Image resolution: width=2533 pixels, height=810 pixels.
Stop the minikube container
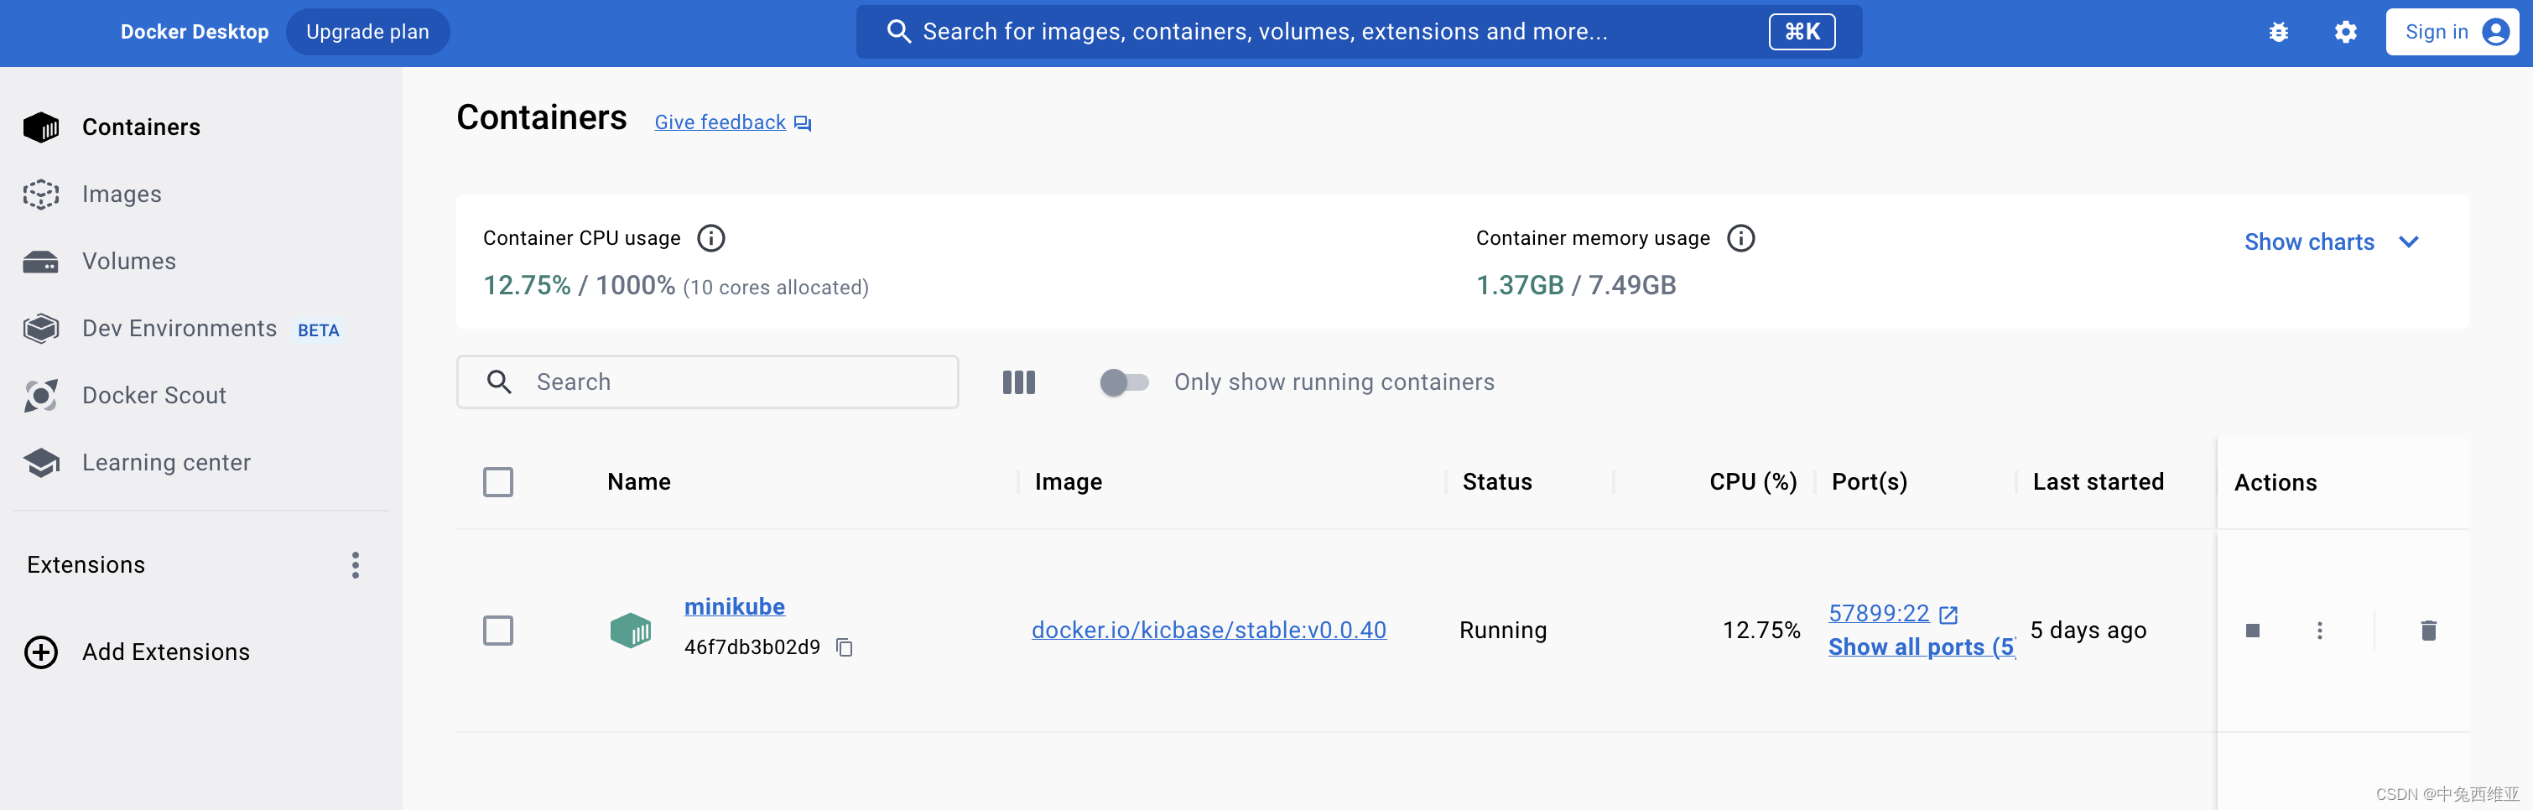point(2252,630)
